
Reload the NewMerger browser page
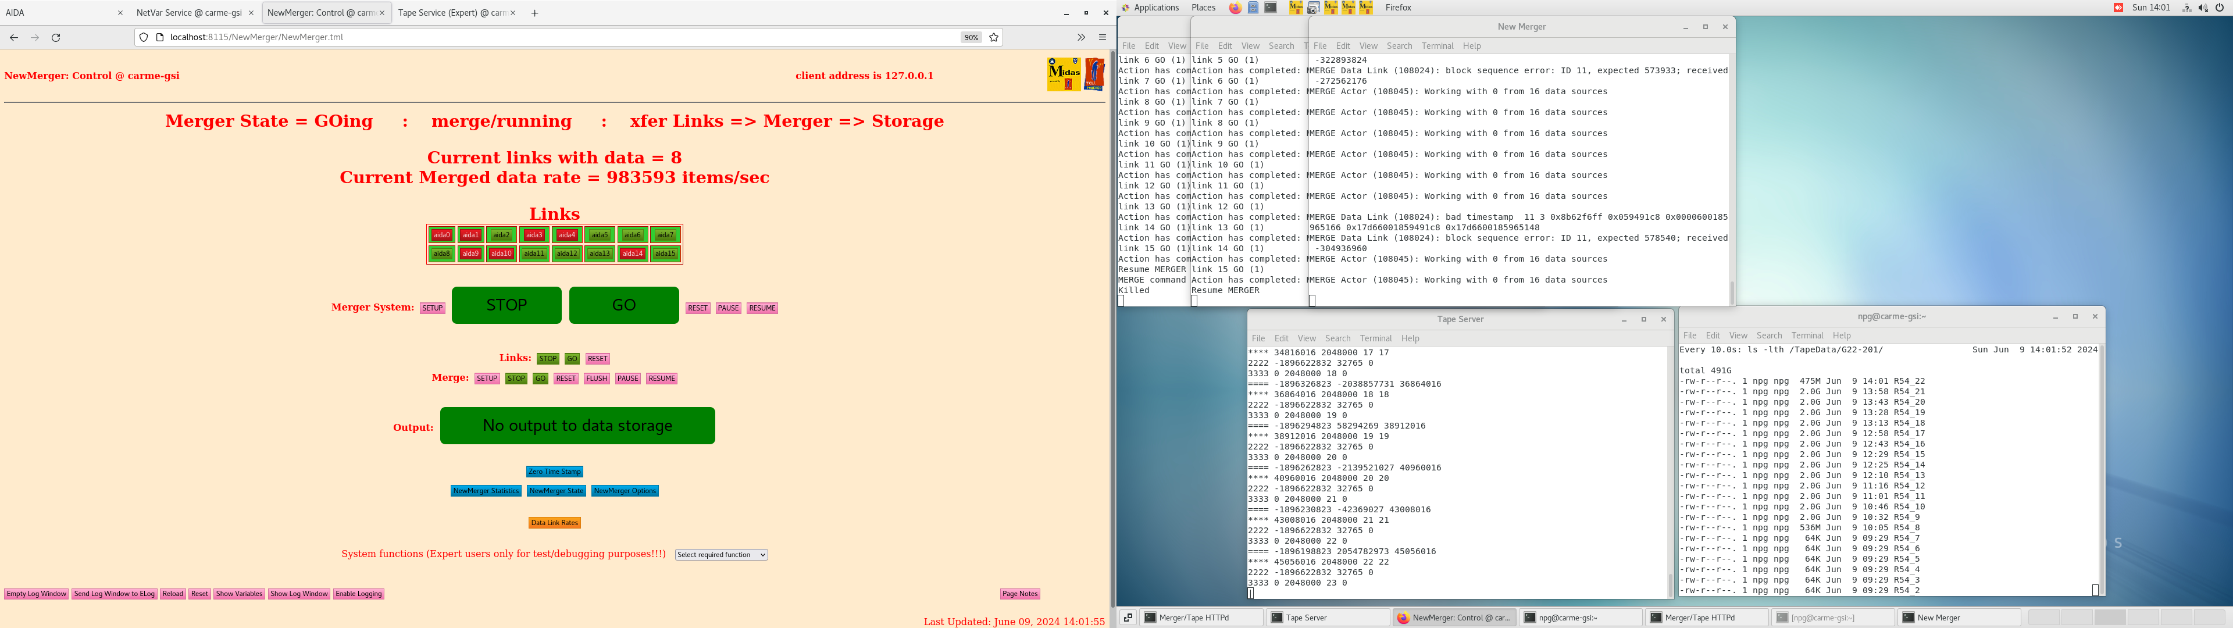(x=56, y=37)
